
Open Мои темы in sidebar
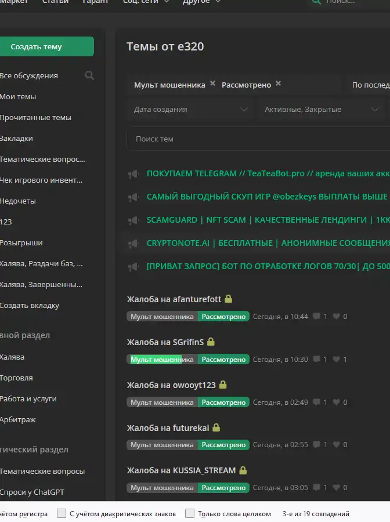pyautogui.click(x=18, y=96)
